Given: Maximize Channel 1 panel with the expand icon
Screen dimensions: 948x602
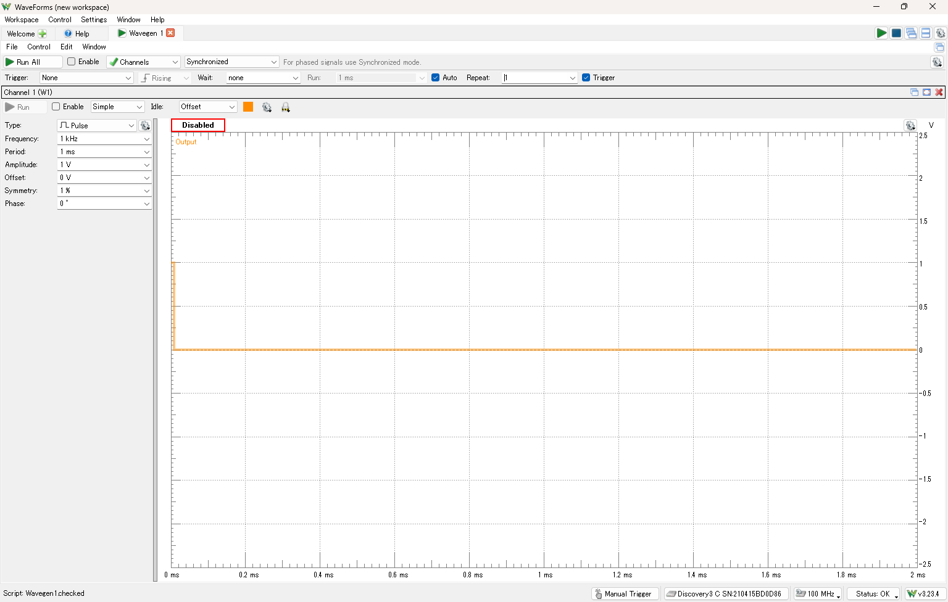Looking at the screenshot, I should coord(926,93).
